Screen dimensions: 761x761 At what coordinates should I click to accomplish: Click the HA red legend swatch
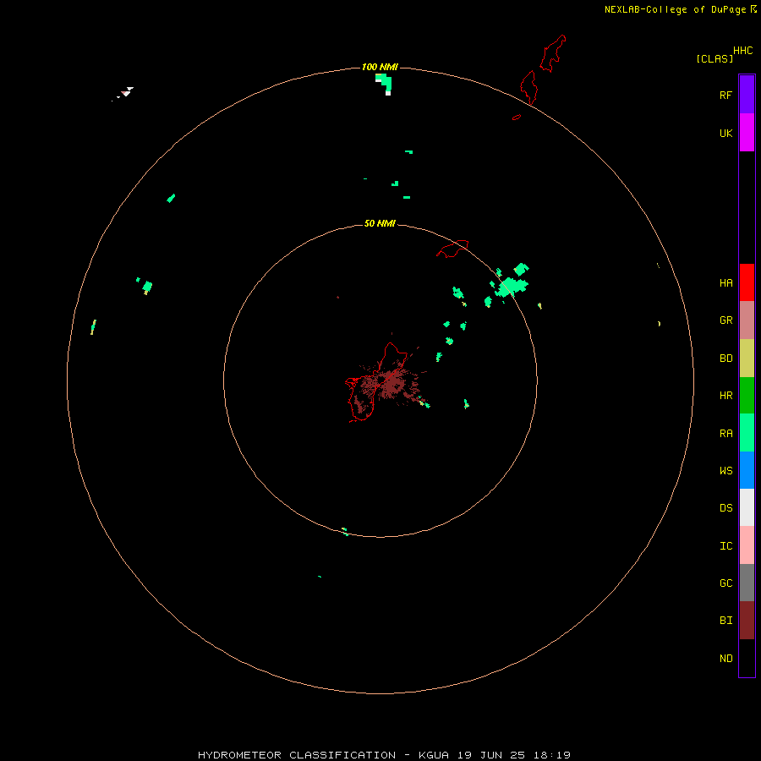747,282
